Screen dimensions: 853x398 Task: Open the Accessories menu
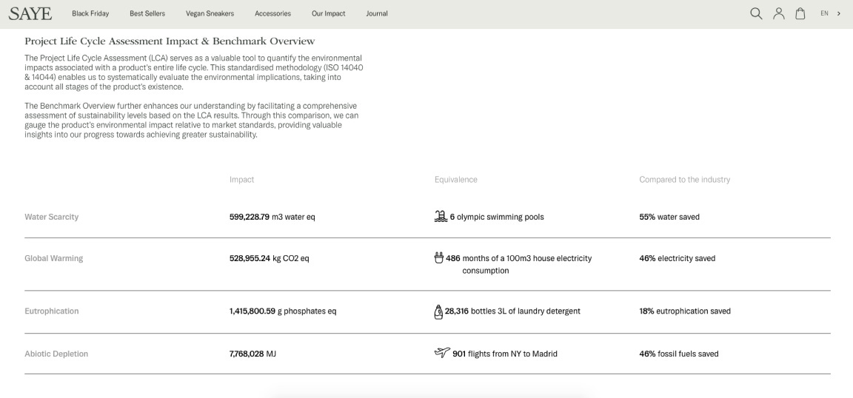(x=273, y=13)
